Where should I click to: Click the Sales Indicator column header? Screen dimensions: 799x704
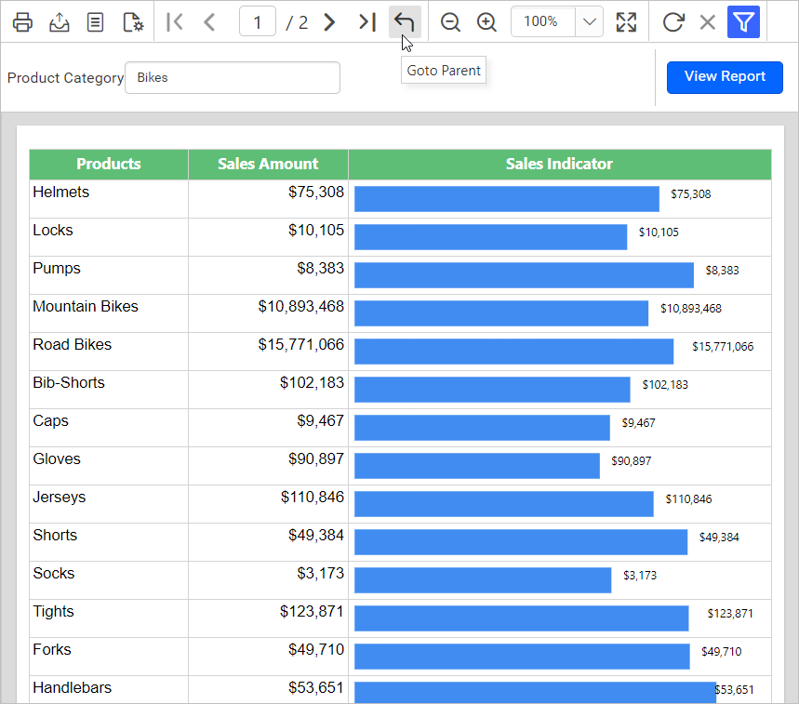click(560, 164)
